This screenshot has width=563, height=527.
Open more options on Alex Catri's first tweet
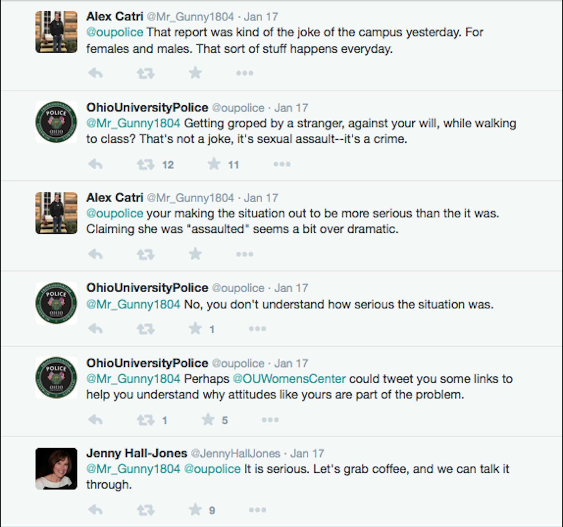[245, 73]
